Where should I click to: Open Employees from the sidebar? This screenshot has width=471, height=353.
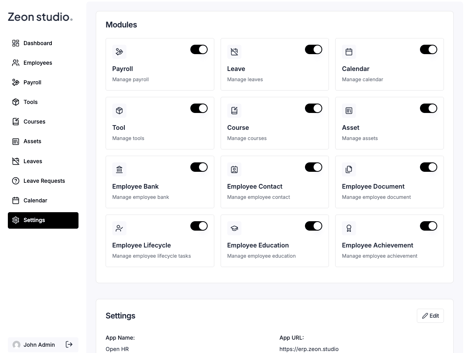pyautogui.click(x=43, y=63)
